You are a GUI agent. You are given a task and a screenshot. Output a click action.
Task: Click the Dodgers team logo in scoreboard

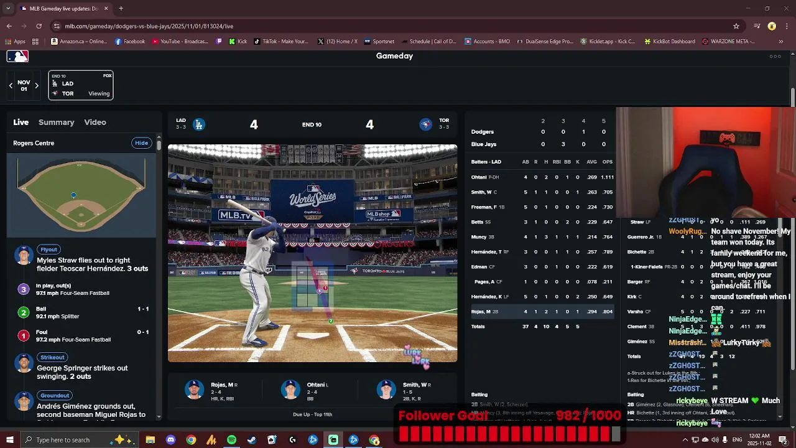pos(198,124)
